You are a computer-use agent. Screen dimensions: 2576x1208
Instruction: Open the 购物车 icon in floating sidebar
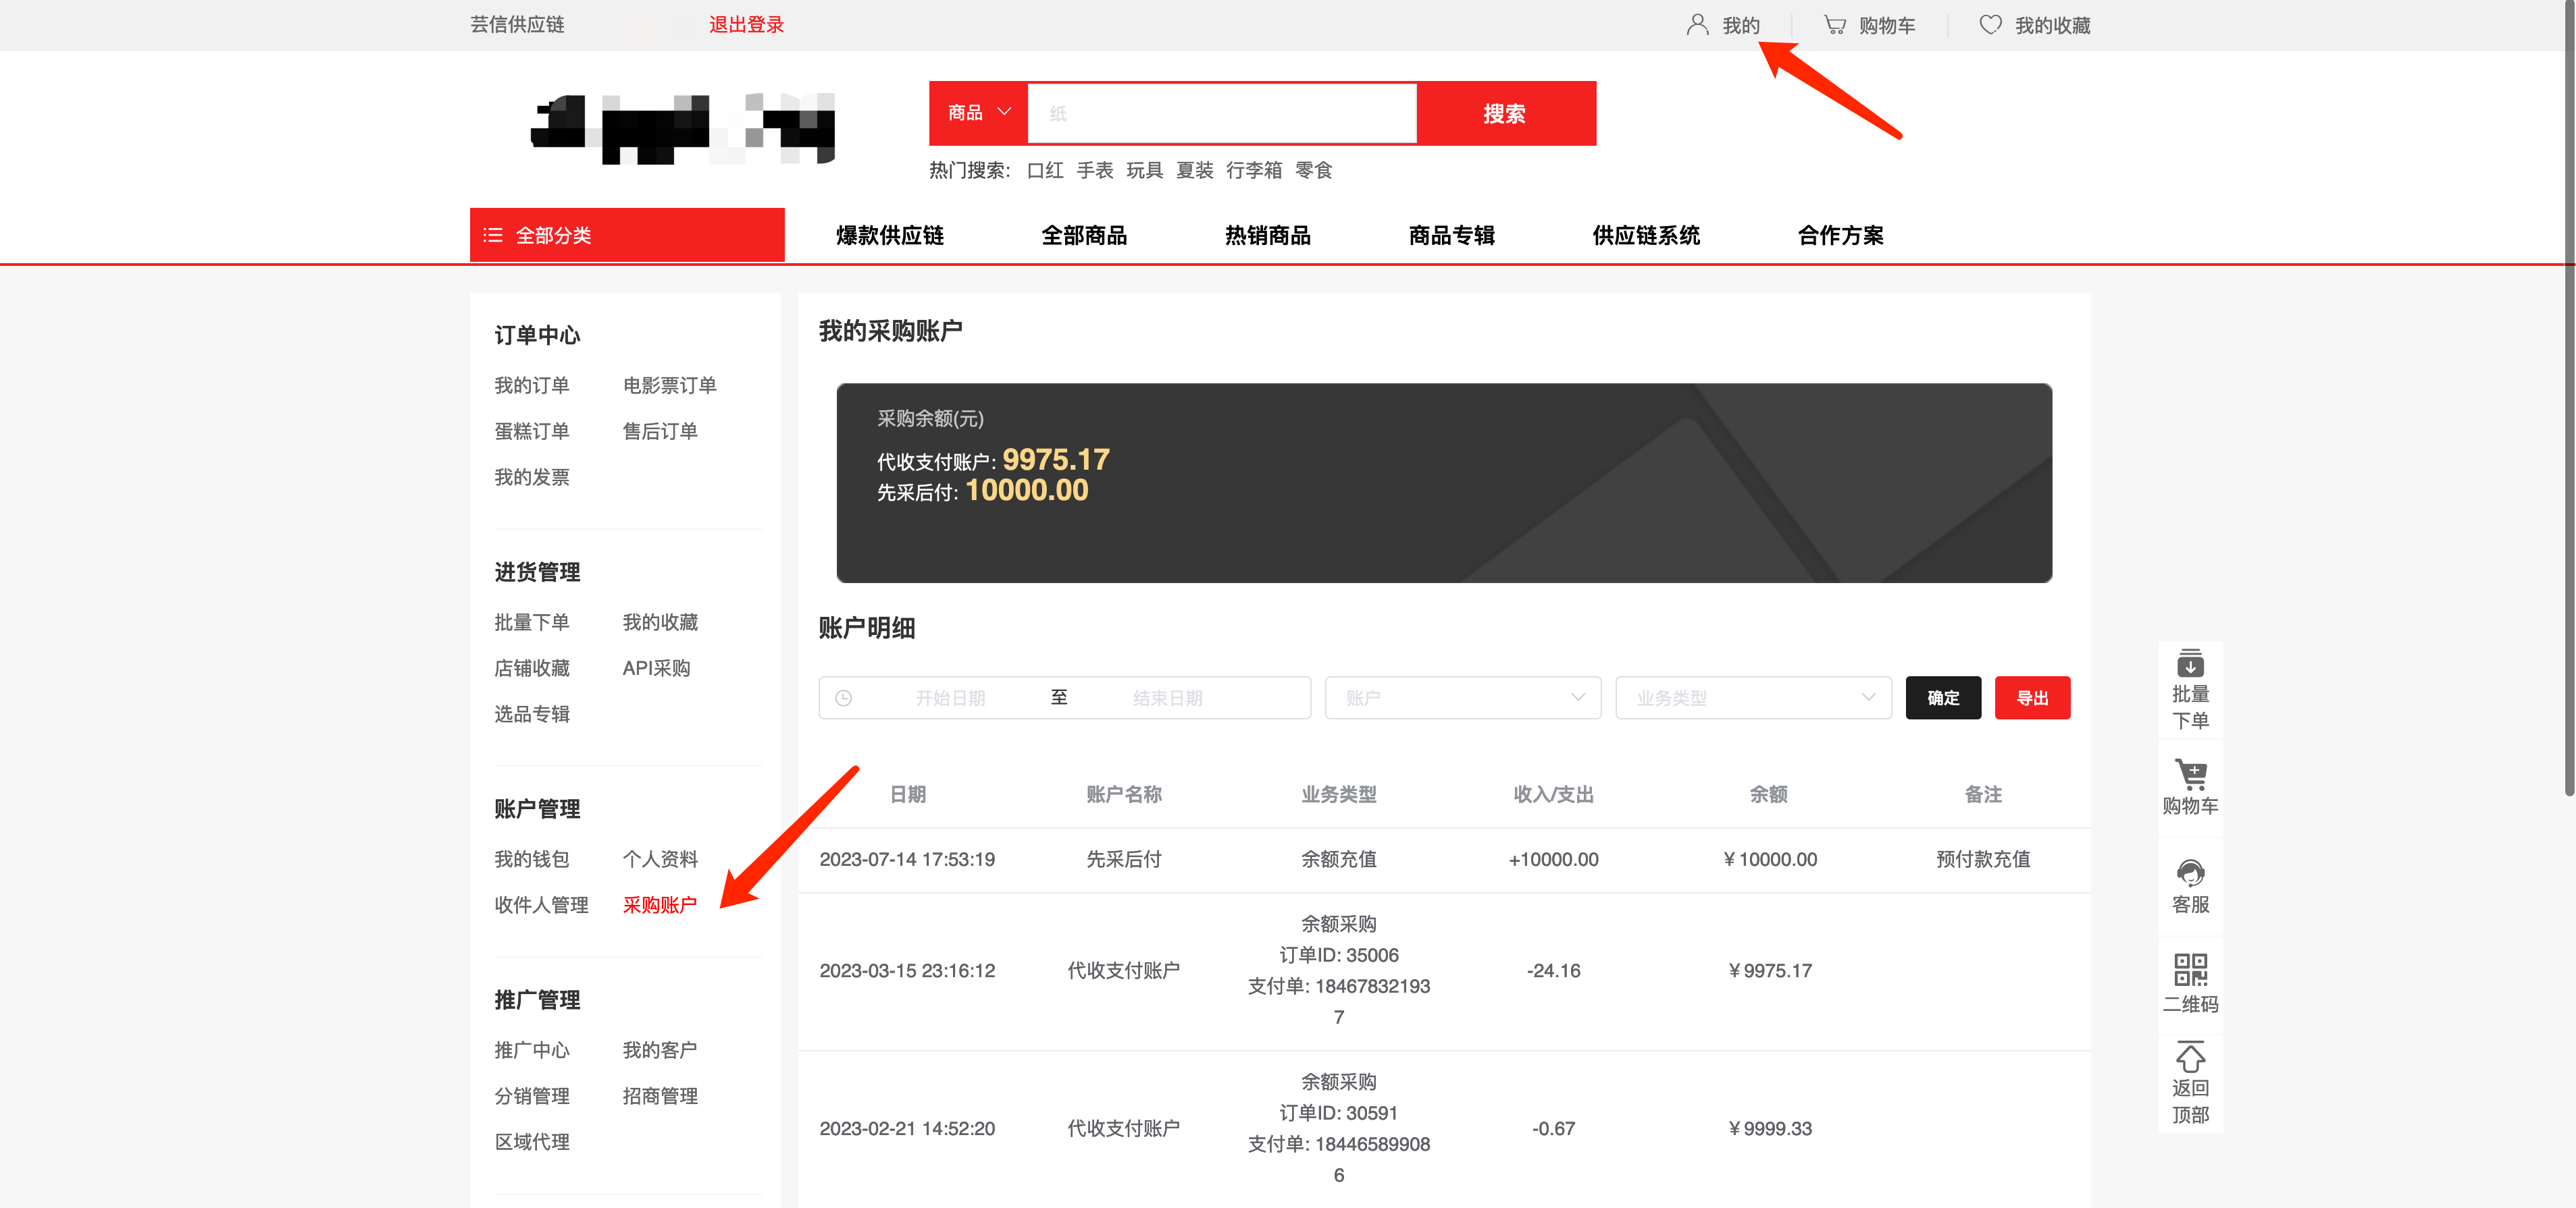[2190, 774]
